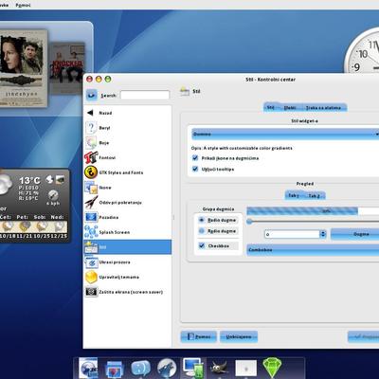Click the preview slider handle

pos(249,222)
